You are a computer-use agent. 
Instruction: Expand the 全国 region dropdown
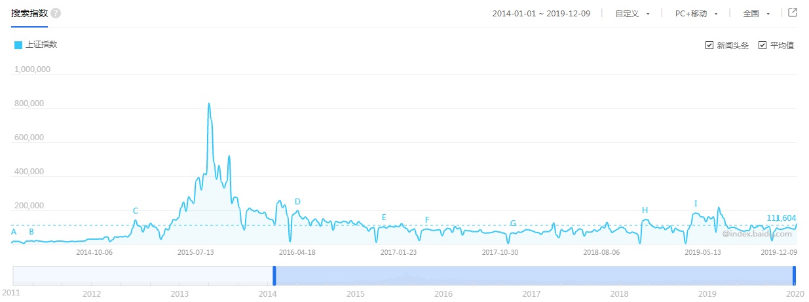click(757, 14)
